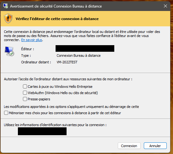Image resolution: width=173 pixels, height=154 pixels.
Task: Open the En savoir plus link
Action: [x=32, y=40]
